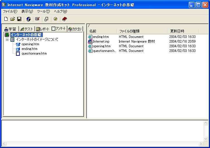Image resolution: width=210 pixels, height=148 pixels.
Task: Switch to the レポート tab
Action: tap(43, 29)
